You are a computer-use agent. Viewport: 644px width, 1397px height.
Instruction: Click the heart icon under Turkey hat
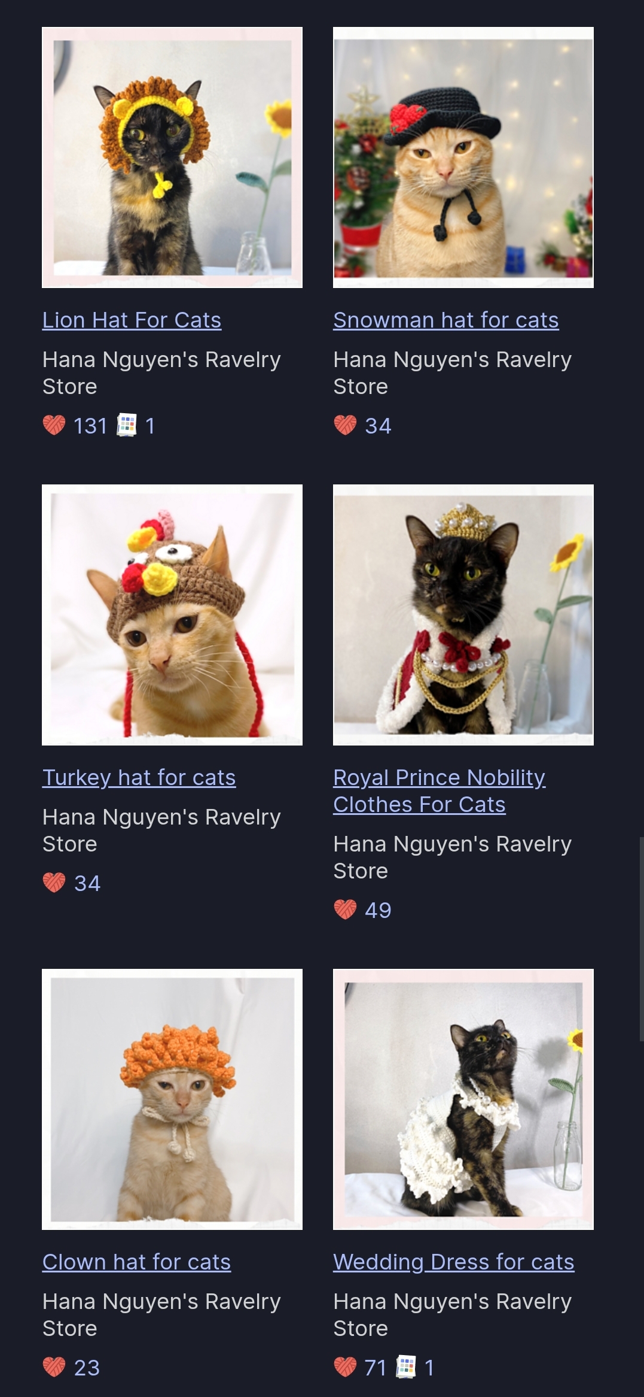tap(54, 883)
